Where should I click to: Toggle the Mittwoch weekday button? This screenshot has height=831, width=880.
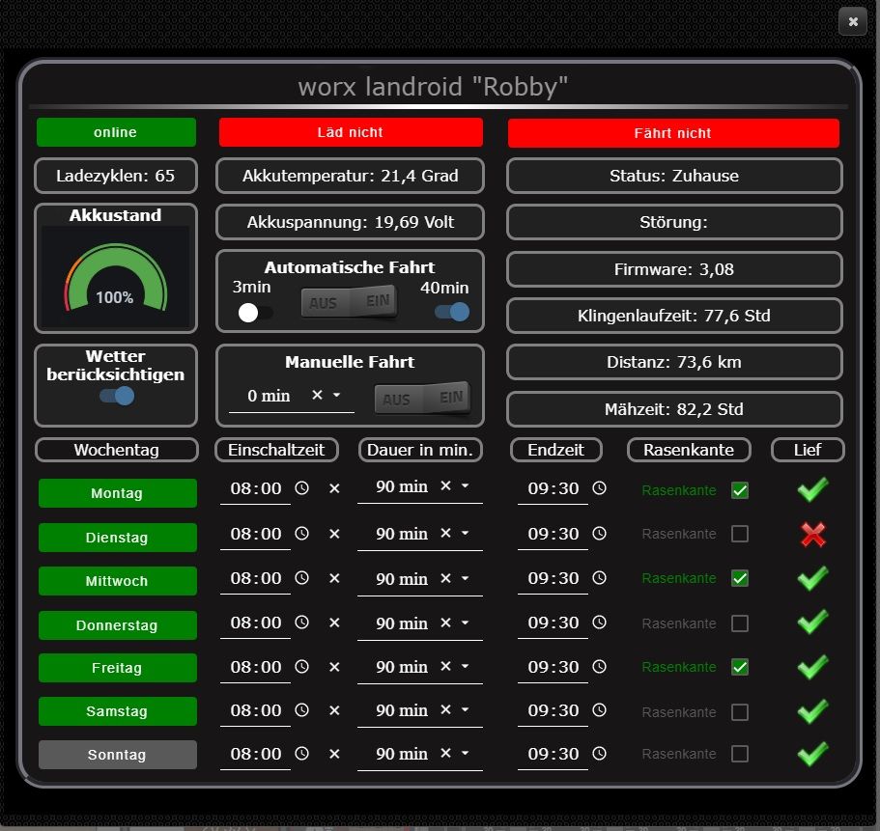coord(117,581)
